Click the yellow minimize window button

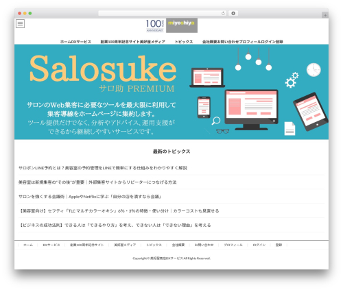click(x=25, y=13)
